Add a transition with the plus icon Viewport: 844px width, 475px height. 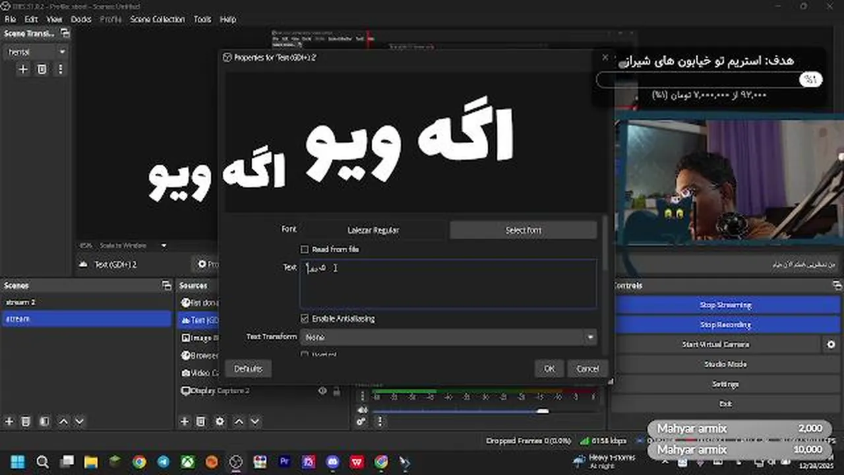click(x=23, y=69)
